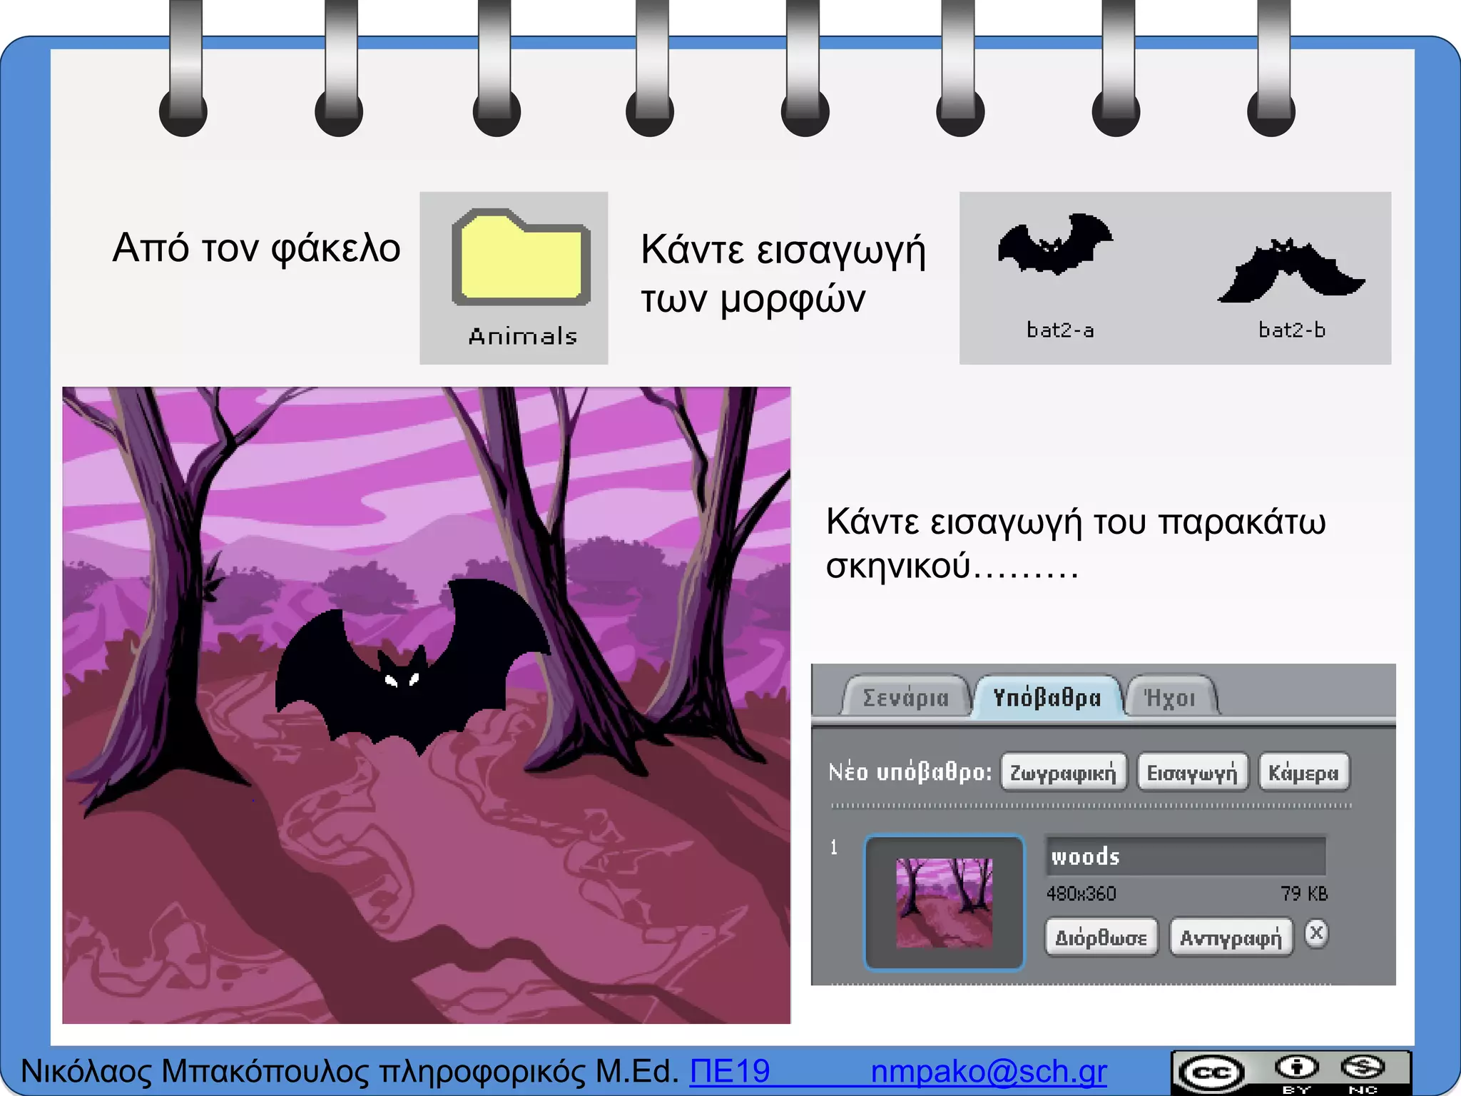Image resolution: width=1461 pixels, height=1096 pixels.
Task: Click the Διόρθωσε edit button
Action: [x=1101, y=938]
